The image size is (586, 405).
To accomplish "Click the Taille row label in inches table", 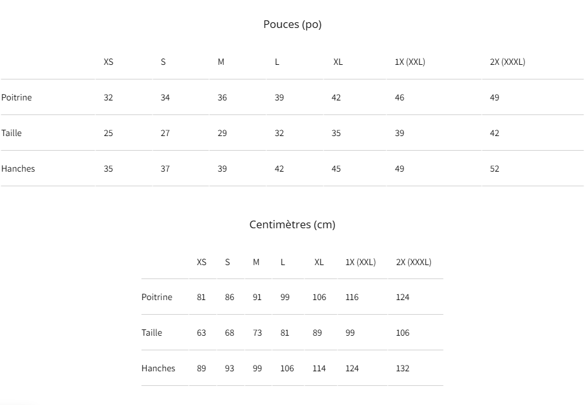I will point(11,134).
